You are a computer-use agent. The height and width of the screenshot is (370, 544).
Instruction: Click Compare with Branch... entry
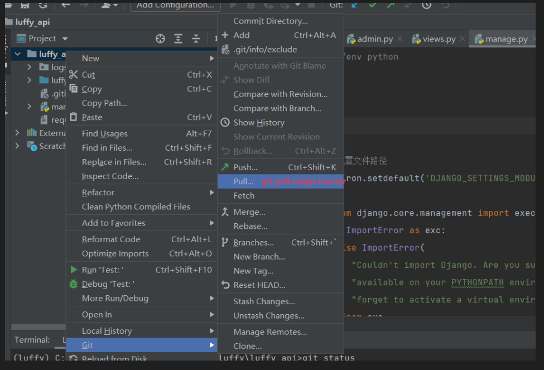tap(281, 109)
